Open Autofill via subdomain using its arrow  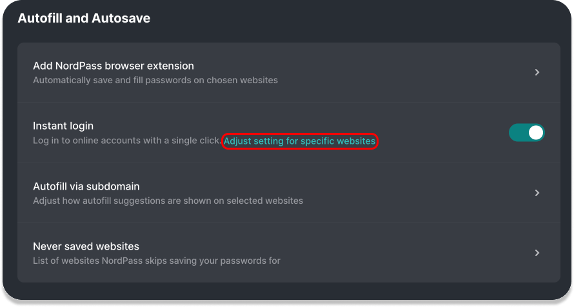point(537,193)
